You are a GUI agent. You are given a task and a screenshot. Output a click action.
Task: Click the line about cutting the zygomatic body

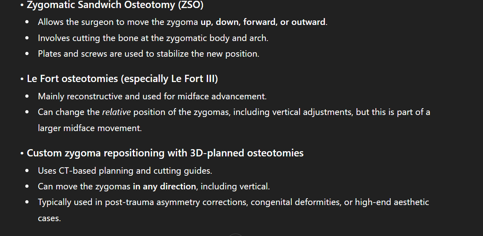click(x=153, y=38)
